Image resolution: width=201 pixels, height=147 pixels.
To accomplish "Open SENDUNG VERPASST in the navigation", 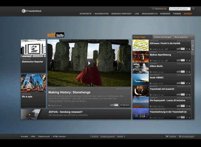I will point(121,14).
